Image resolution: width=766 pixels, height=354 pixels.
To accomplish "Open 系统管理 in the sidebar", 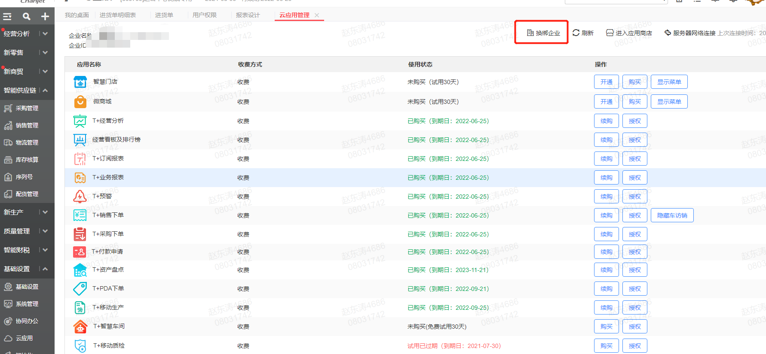I will 27,304.
